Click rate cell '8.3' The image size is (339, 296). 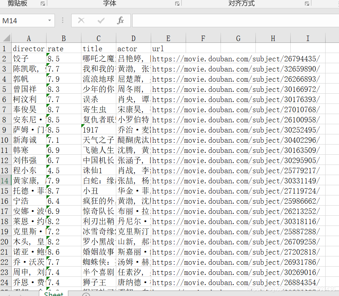tap(64, 89)
